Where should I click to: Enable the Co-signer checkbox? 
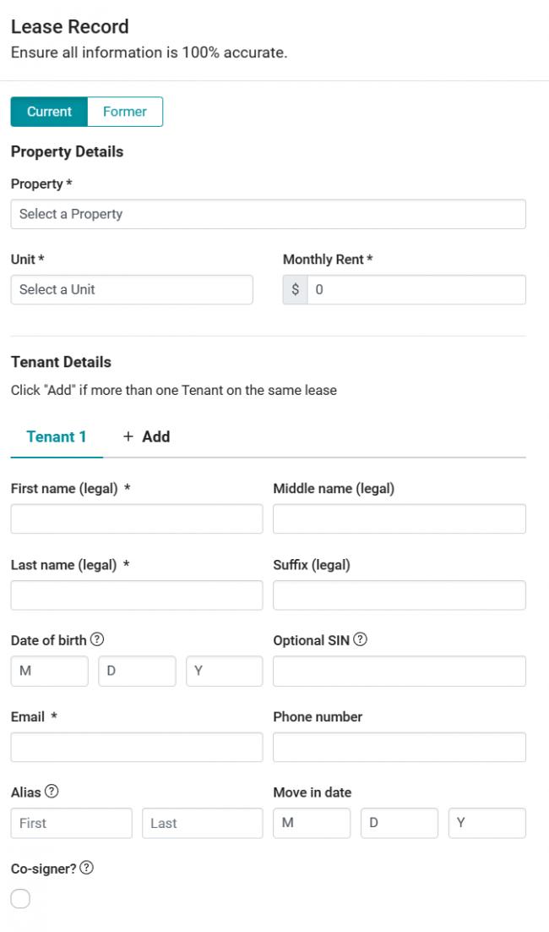click(x=20, y=898)
